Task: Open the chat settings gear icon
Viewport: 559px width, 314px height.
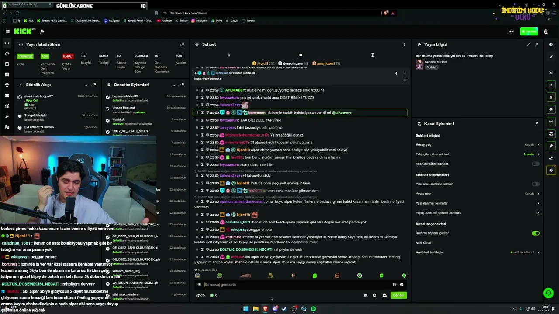Action: (x=375, y=295)
